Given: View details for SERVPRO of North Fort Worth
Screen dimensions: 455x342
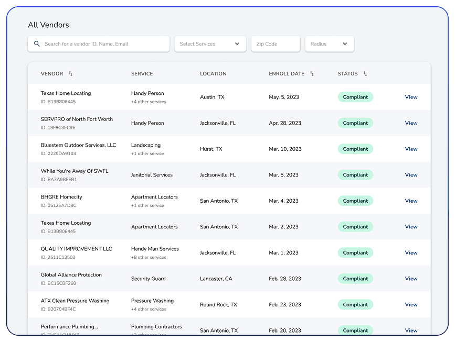Looking at the screenshot, I should pos(411,123).
